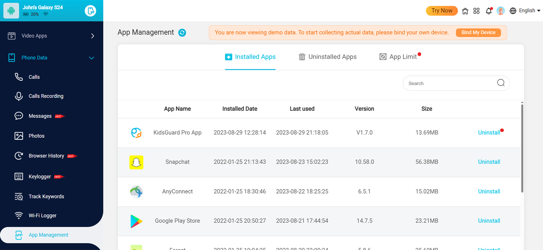Open the English language dropdown
This screenshot has width=543, height=250.
click(525, 11)
